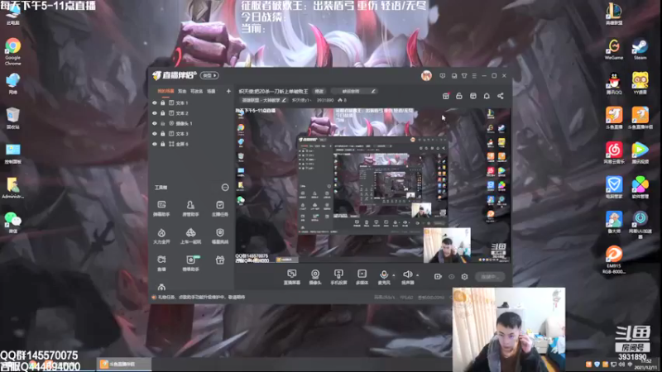Select the 文本 1 source row
Screen dimensions: 662x372
pos(191,103)
